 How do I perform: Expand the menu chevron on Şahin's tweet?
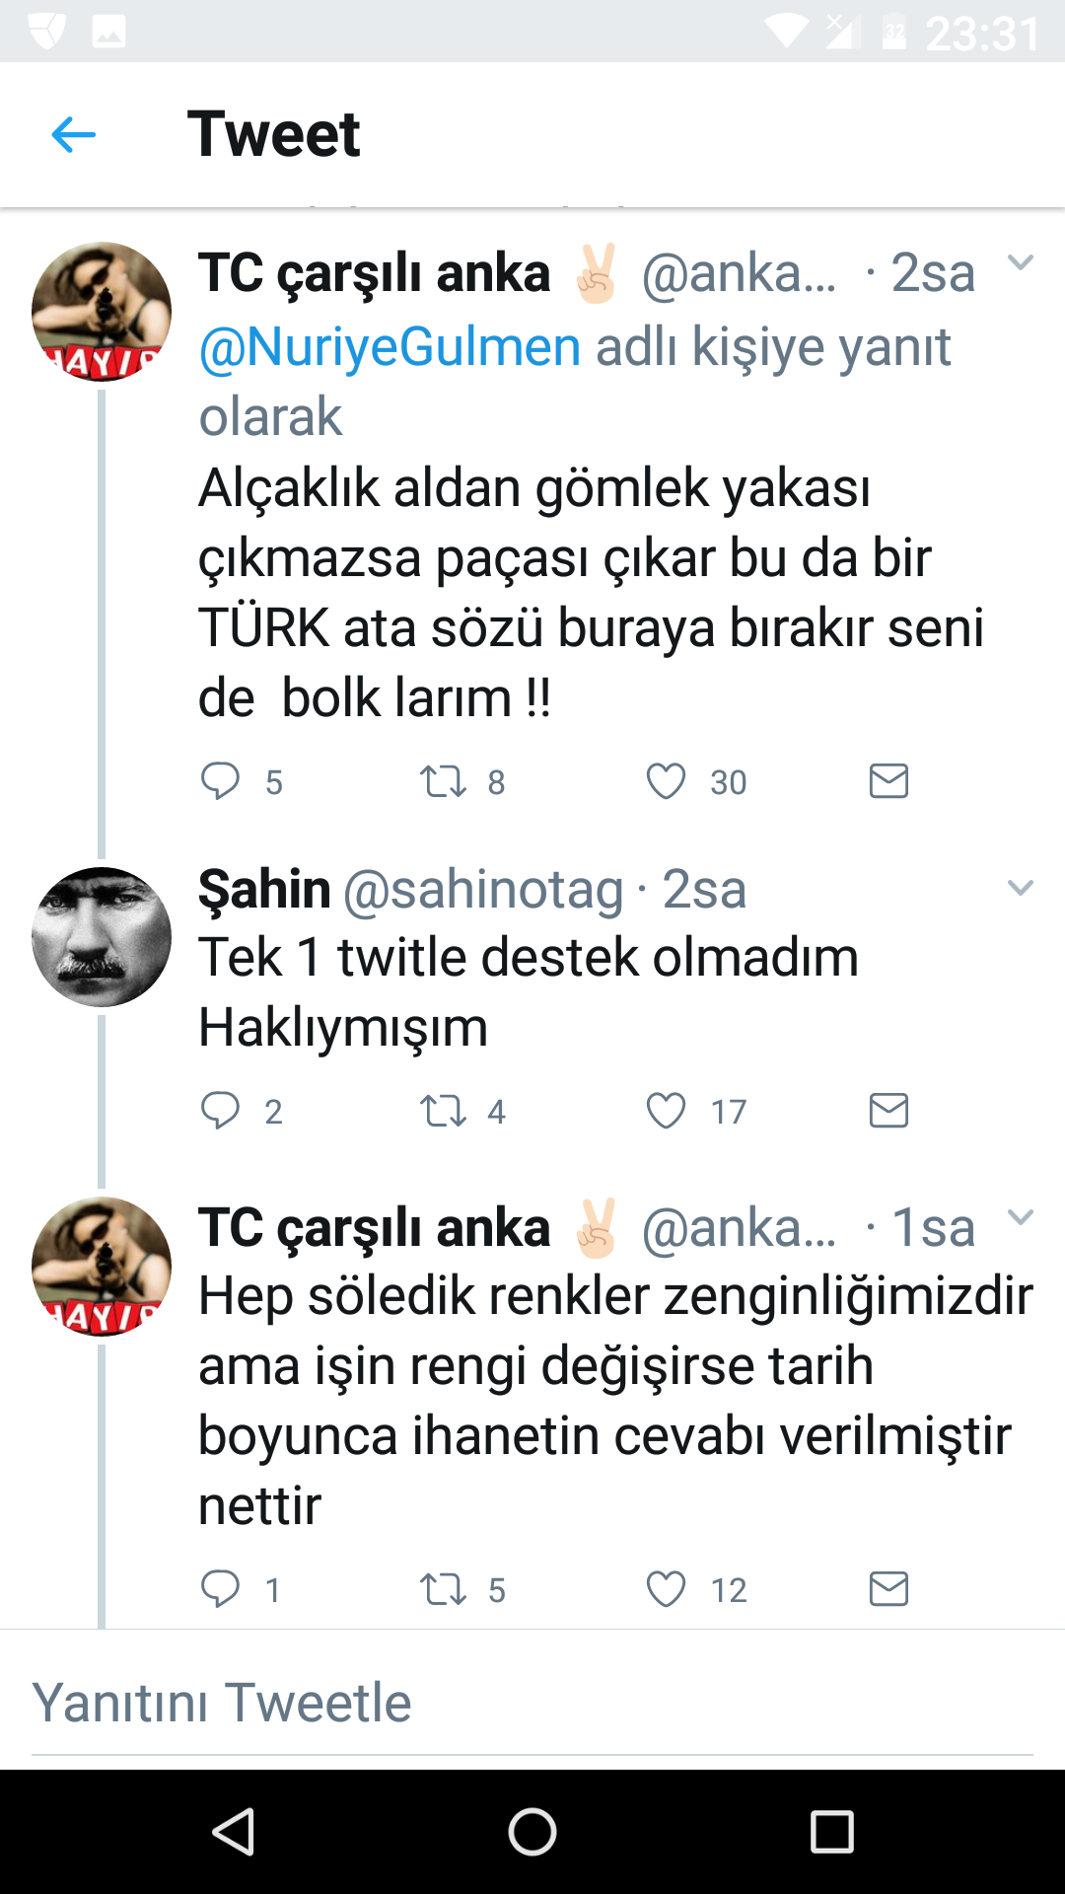point(1020,888)
